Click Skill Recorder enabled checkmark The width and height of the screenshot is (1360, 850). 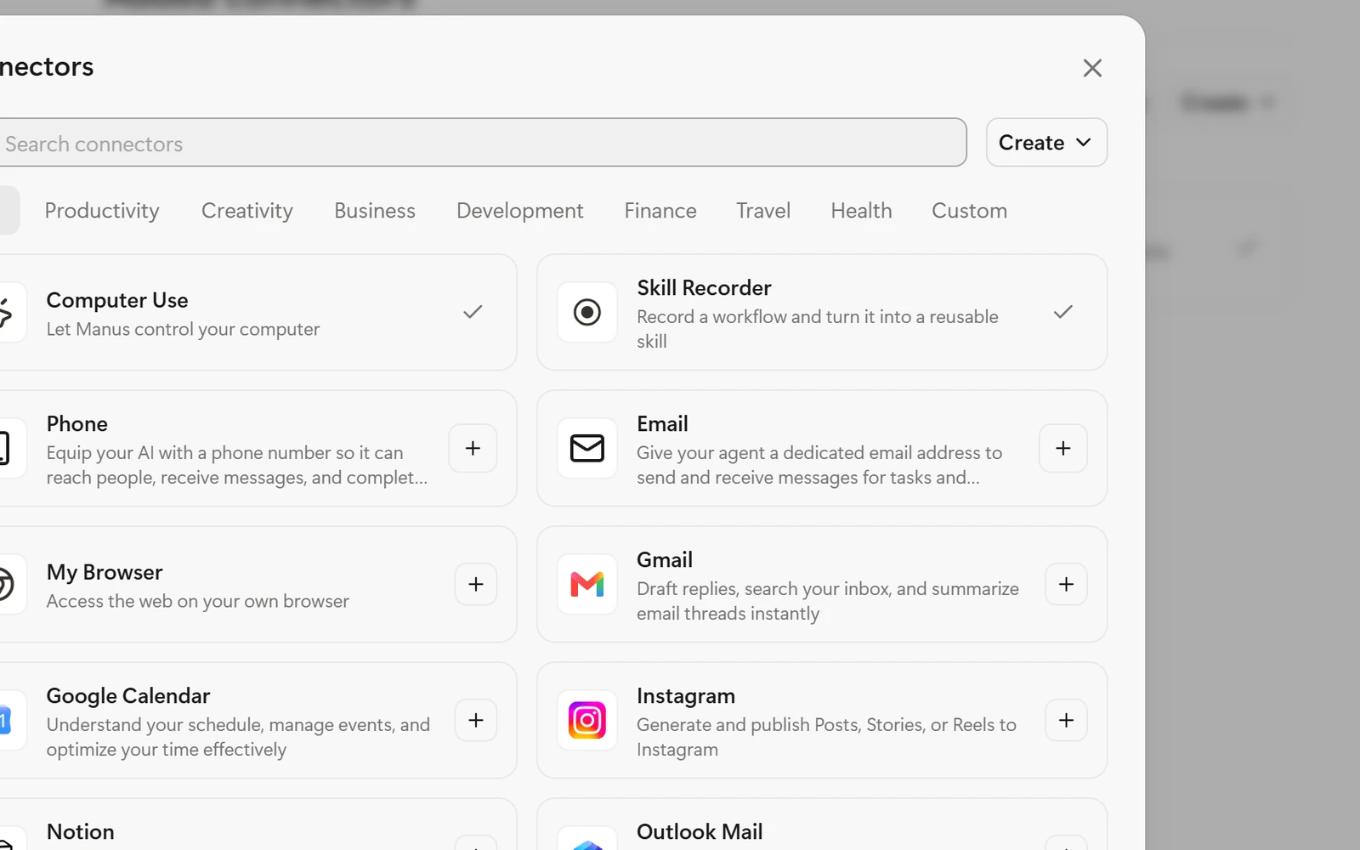coord(1063,312)
